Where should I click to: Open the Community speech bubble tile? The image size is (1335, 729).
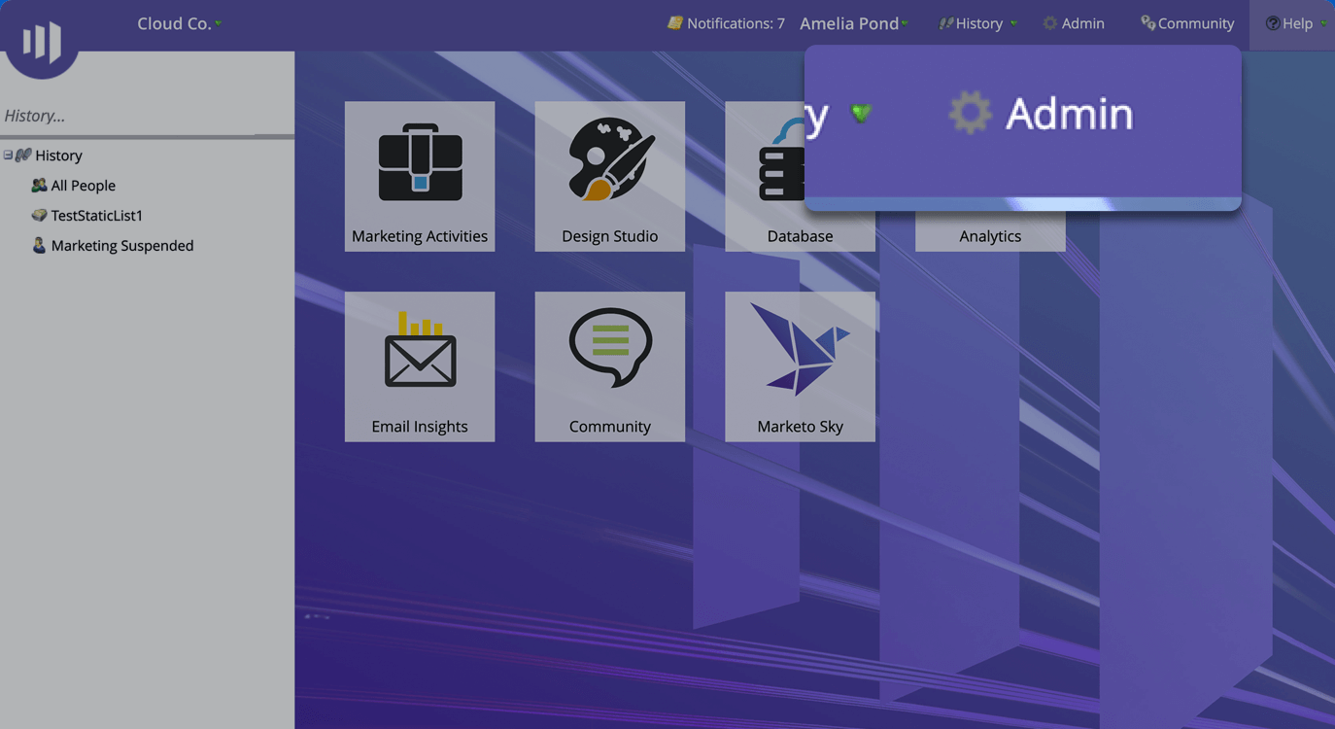click(x=610, y=367)
